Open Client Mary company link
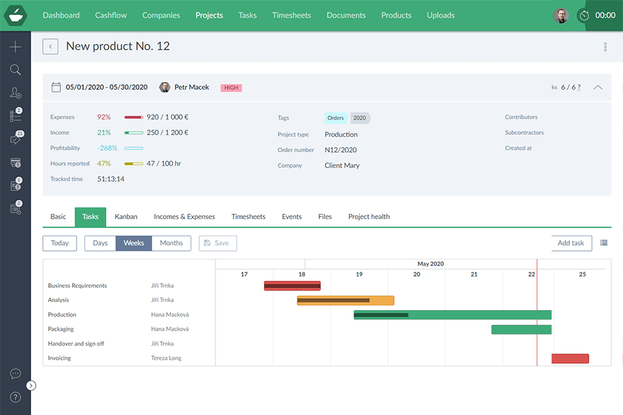Image resolution: width=623 pixels, height=415 pixels. (342, 165)
